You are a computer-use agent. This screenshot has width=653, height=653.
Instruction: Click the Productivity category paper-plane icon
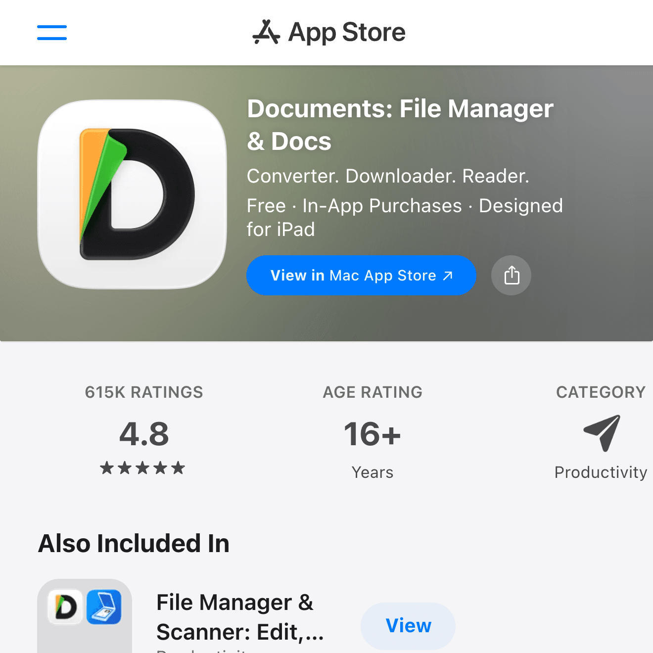(x=602, y=433)
